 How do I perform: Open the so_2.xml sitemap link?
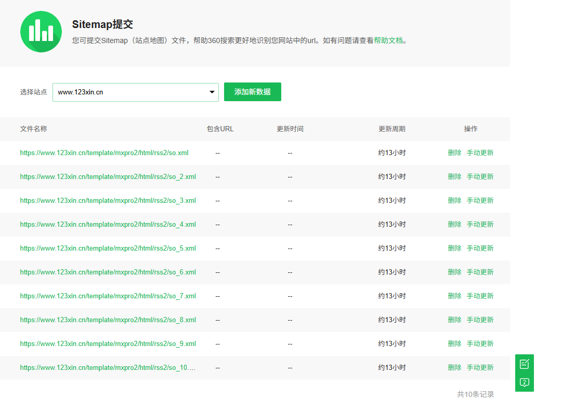[108, 176]
